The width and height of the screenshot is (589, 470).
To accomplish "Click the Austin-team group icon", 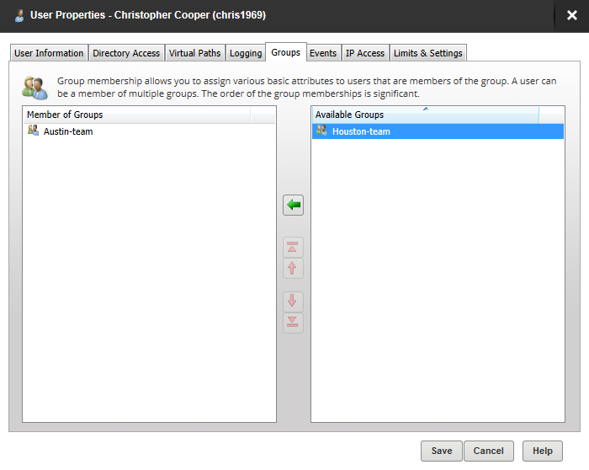I will tap(34, 131).
